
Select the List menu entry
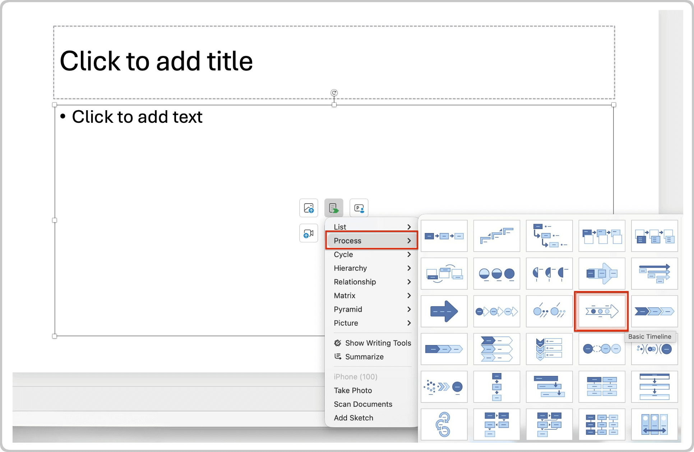click(340, 227)
